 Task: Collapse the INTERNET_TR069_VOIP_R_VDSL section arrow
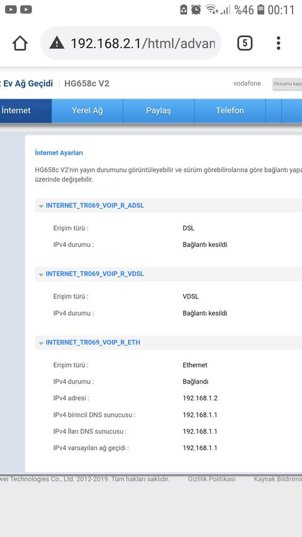point(41,274)
